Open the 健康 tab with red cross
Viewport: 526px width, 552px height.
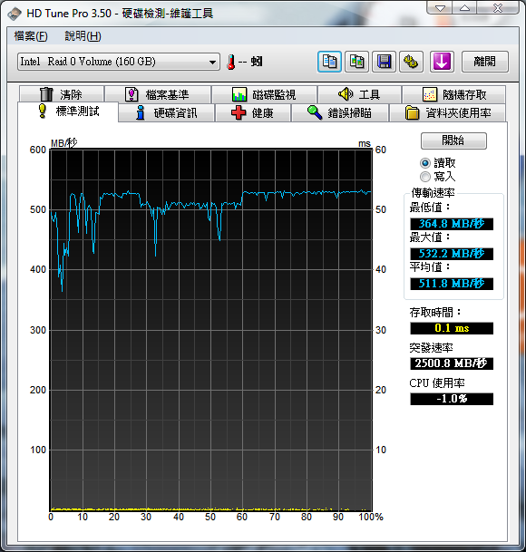click(x=253, y=113)
